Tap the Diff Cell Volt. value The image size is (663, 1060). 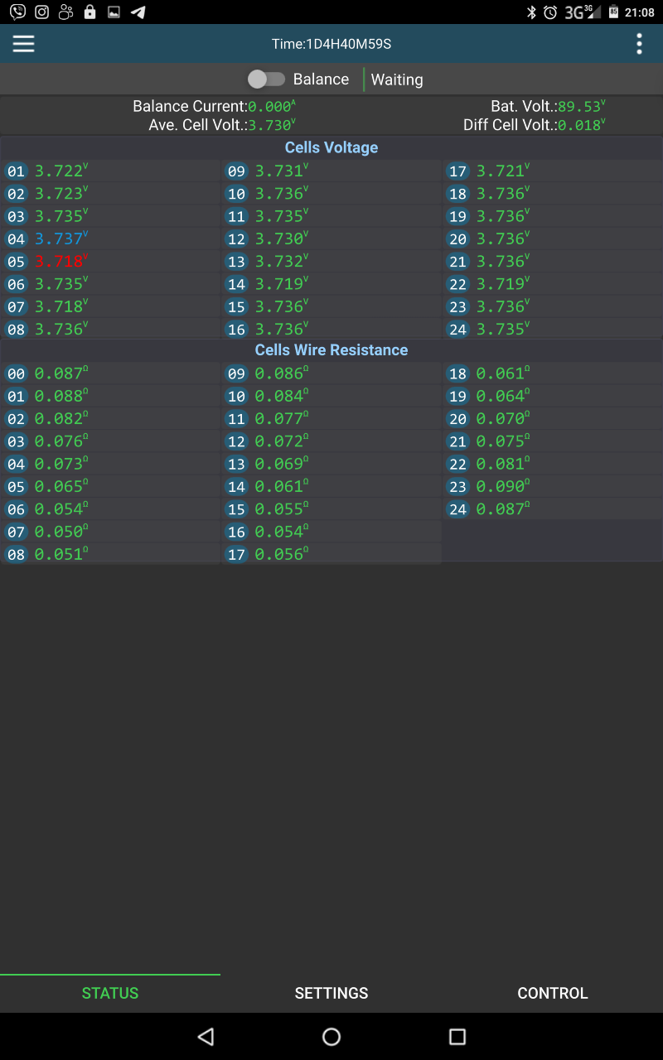[579, 125]
